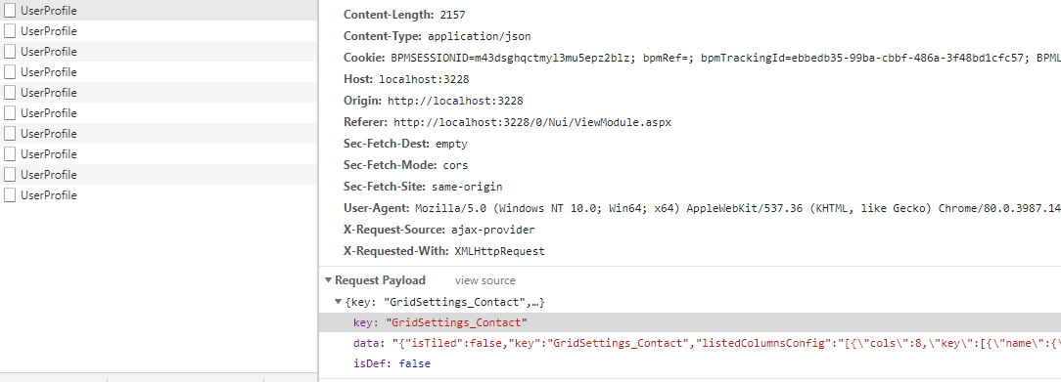The image size is (1061, 382).
Task: Click the file icon of the last UserProfile request
Action: point(10,195)
